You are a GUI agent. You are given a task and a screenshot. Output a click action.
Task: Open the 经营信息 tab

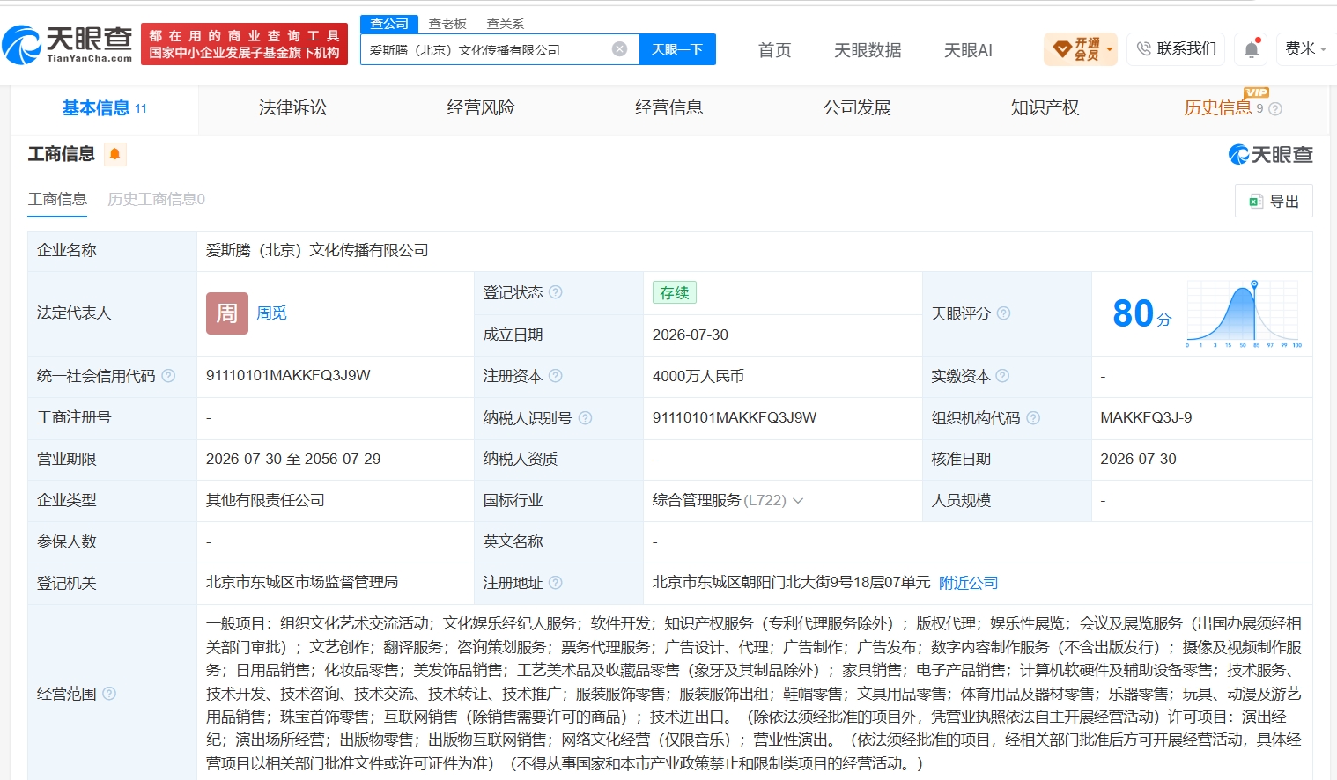point(669,108)
